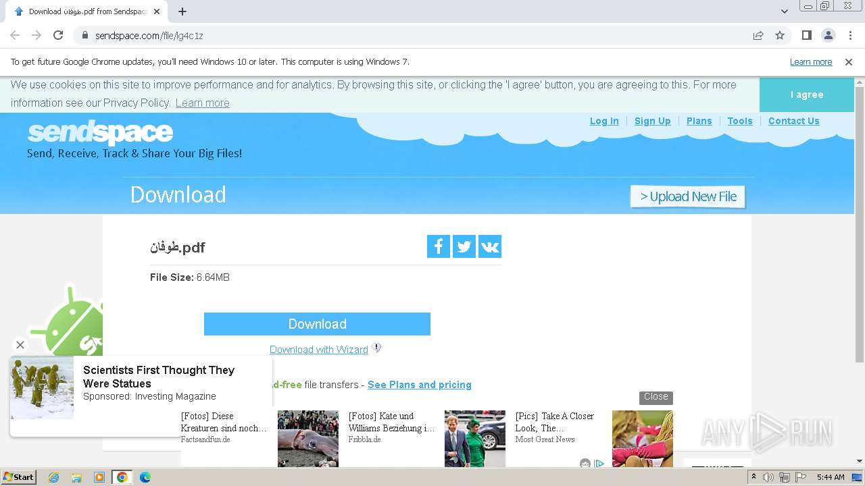865x486 pixels.
Task: Open the cookie policy Learn more link
Action: point(202,103)
